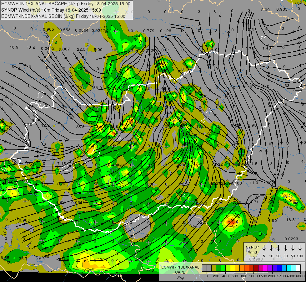
Task: Click the map value 4.29
Action: coord(219,203)
